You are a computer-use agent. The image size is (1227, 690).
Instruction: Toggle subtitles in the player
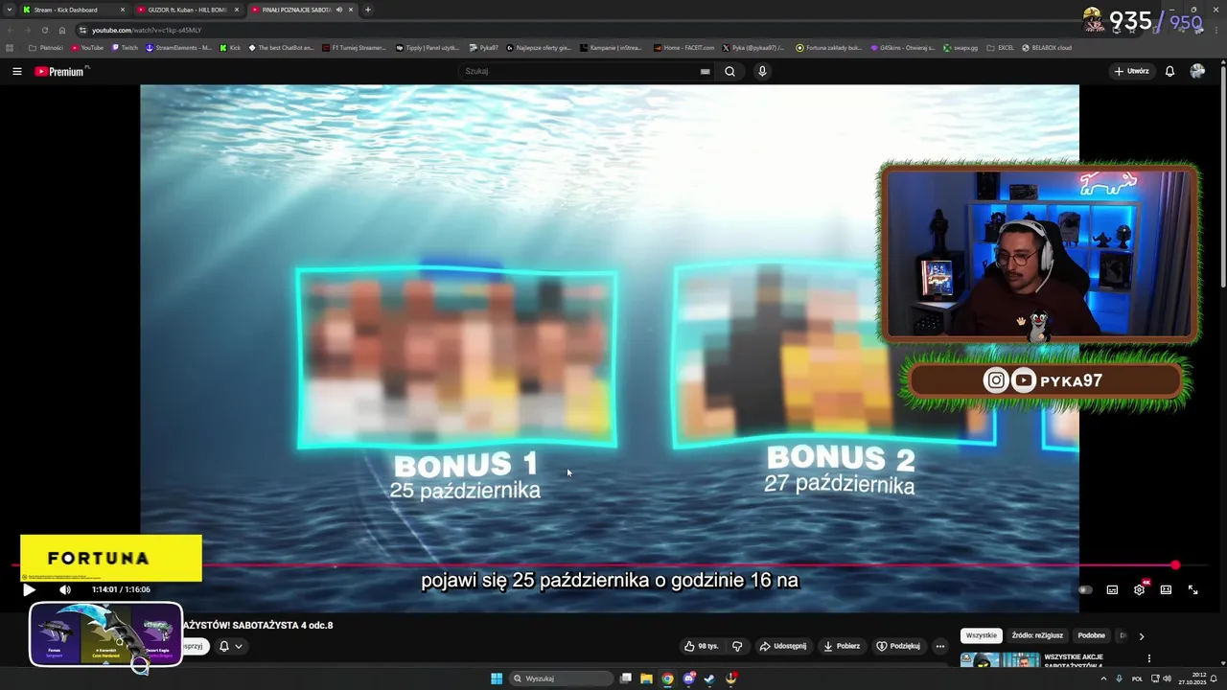(x=1112, y=590)
